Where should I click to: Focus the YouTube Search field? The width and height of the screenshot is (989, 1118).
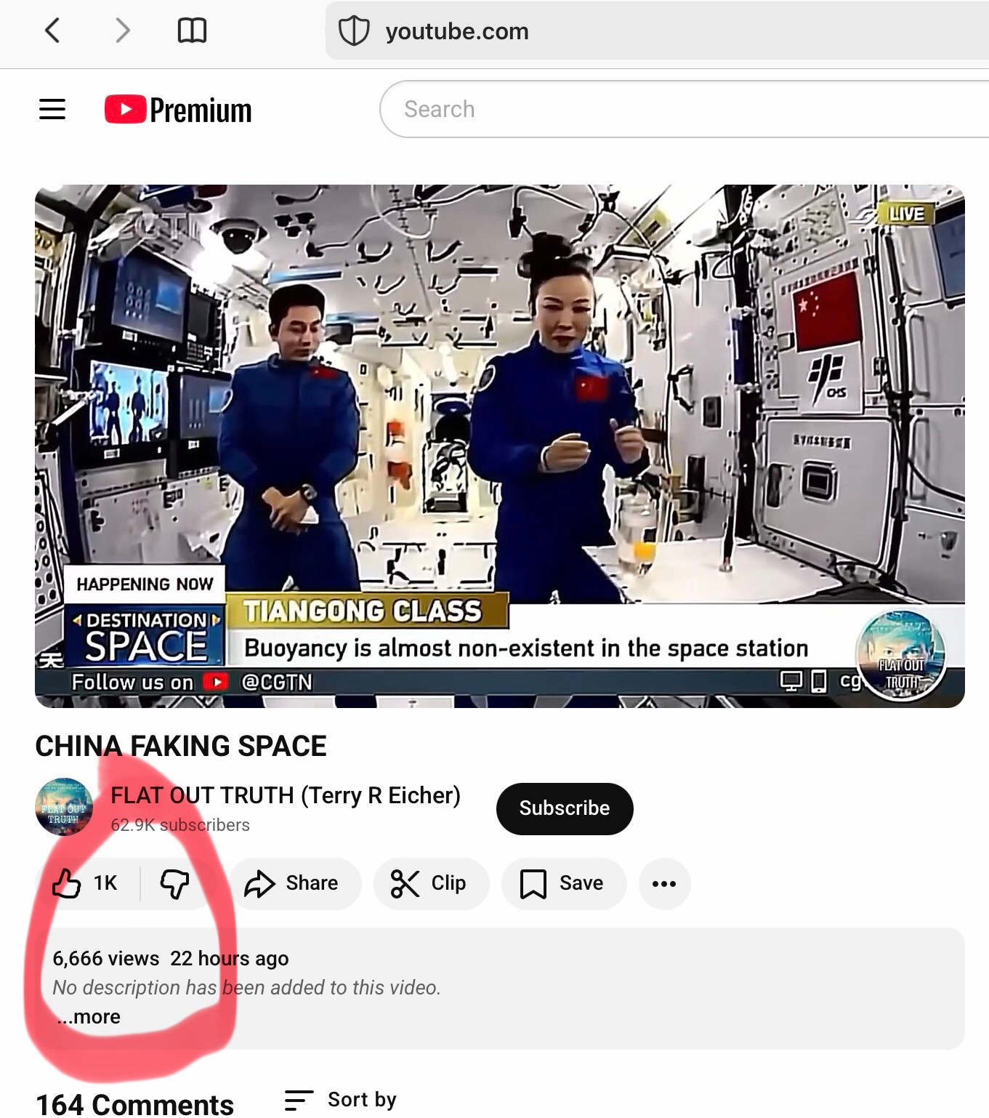(x=683, y=109)
